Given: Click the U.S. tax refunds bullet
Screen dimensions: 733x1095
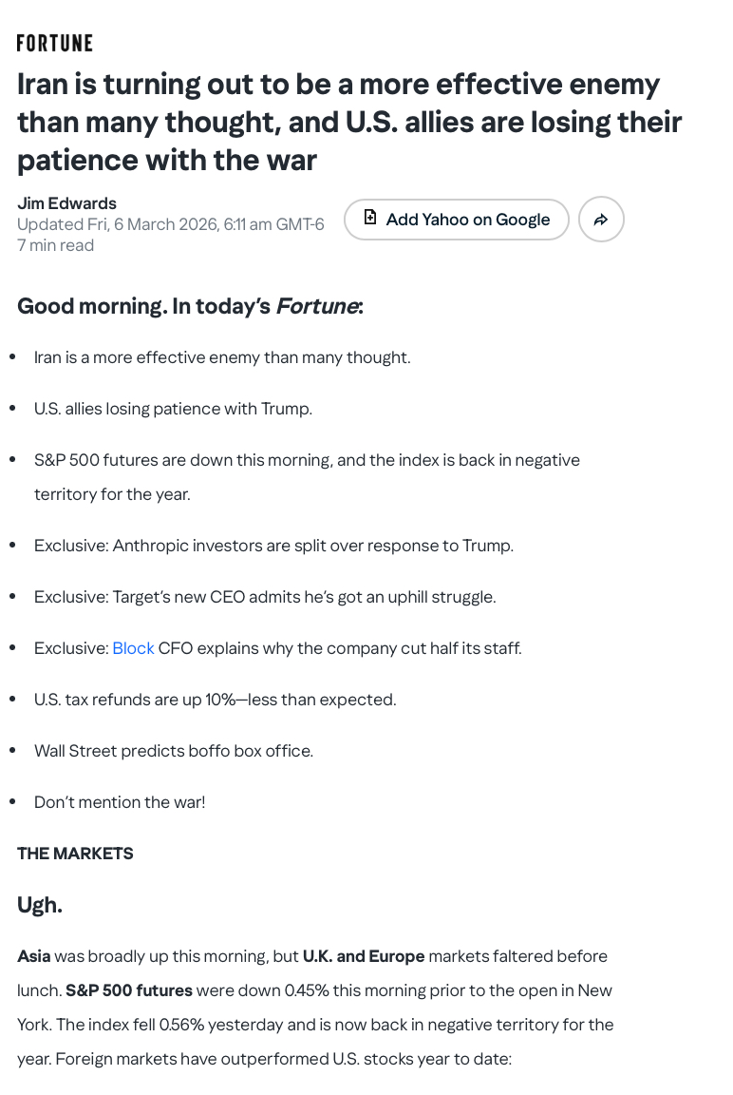Looking at the screenshot, I should pyautogui.click(x=215, y=700).
